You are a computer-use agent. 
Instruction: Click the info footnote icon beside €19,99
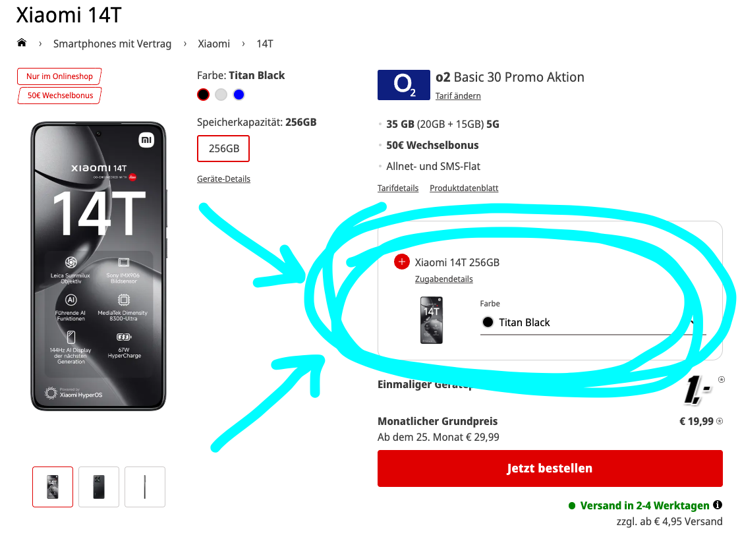pos(719,422)
